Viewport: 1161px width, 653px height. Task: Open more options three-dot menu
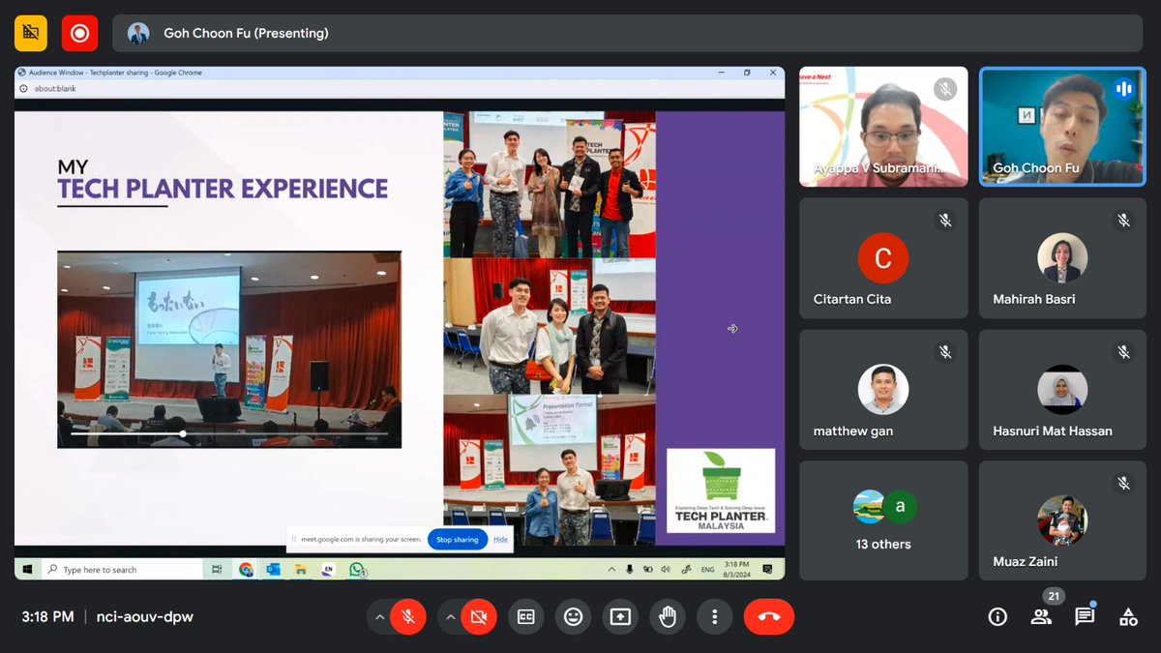pos(714,616)
